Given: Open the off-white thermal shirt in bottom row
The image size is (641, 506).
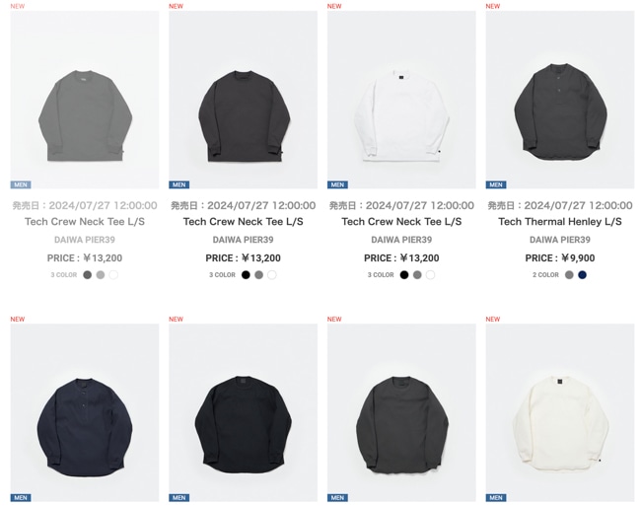Looking at the screenshot, I should click(560, 413).
